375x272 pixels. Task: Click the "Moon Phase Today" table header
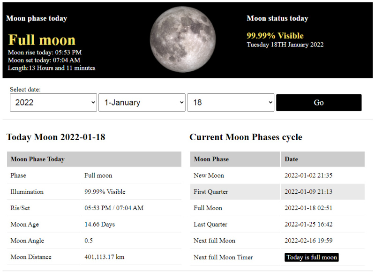point(94,159)
